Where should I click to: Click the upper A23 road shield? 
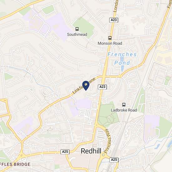[114, 20]
